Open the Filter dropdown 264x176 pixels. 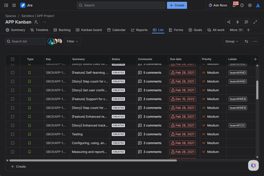click(x=72, y=41)
